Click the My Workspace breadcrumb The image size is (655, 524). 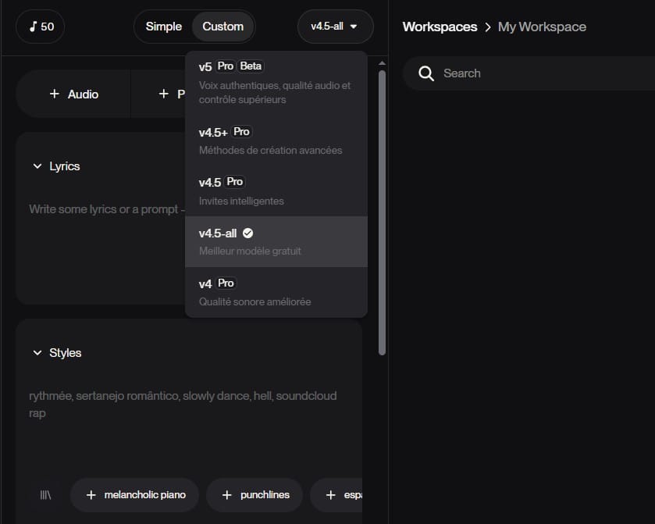pyautogui.click(x=542, y=27)
